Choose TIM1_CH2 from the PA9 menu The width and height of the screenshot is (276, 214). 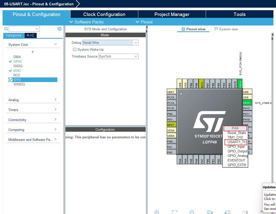[x=235, y=137]
